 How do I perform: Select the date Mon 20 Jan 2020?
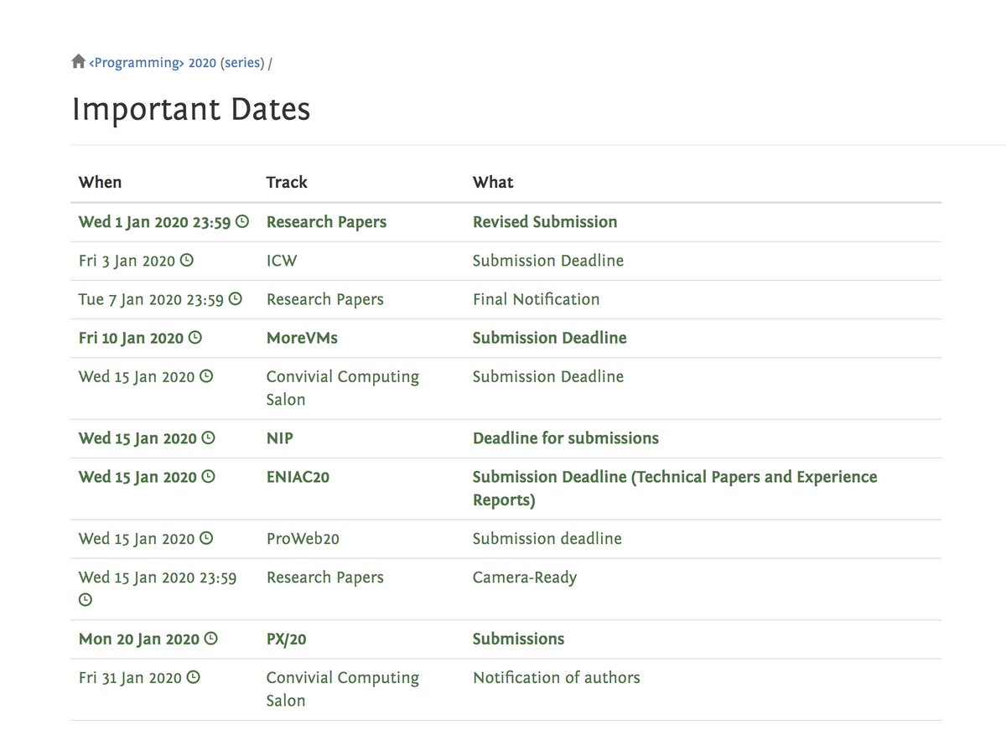[139, 639]
